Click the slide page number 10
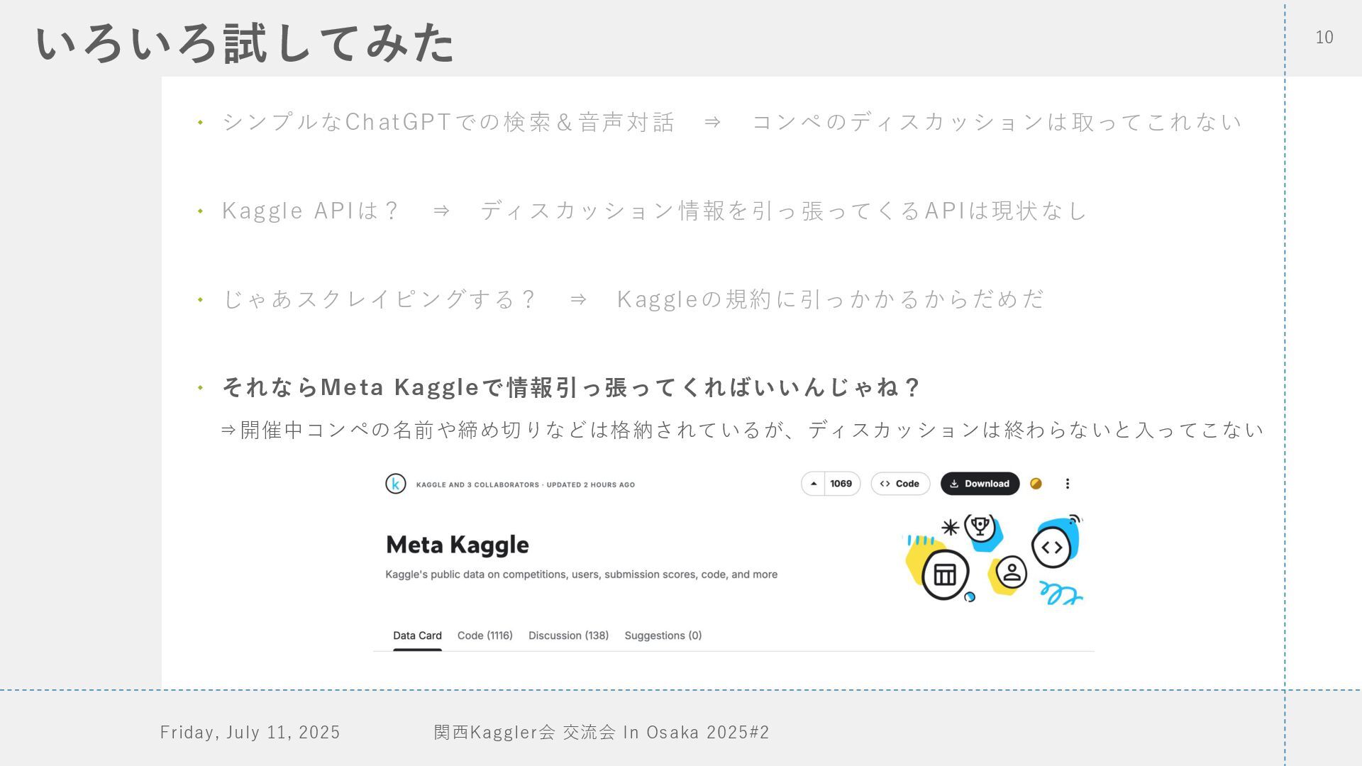1362x766 pixels. click(1324, 38)
